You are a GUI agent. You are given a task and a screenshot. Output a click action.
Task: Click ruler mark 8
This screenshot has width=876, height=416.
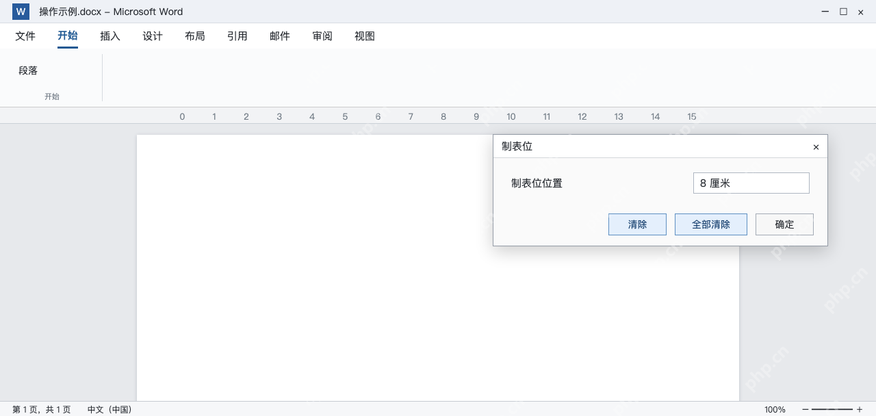(x=443, y=117)
